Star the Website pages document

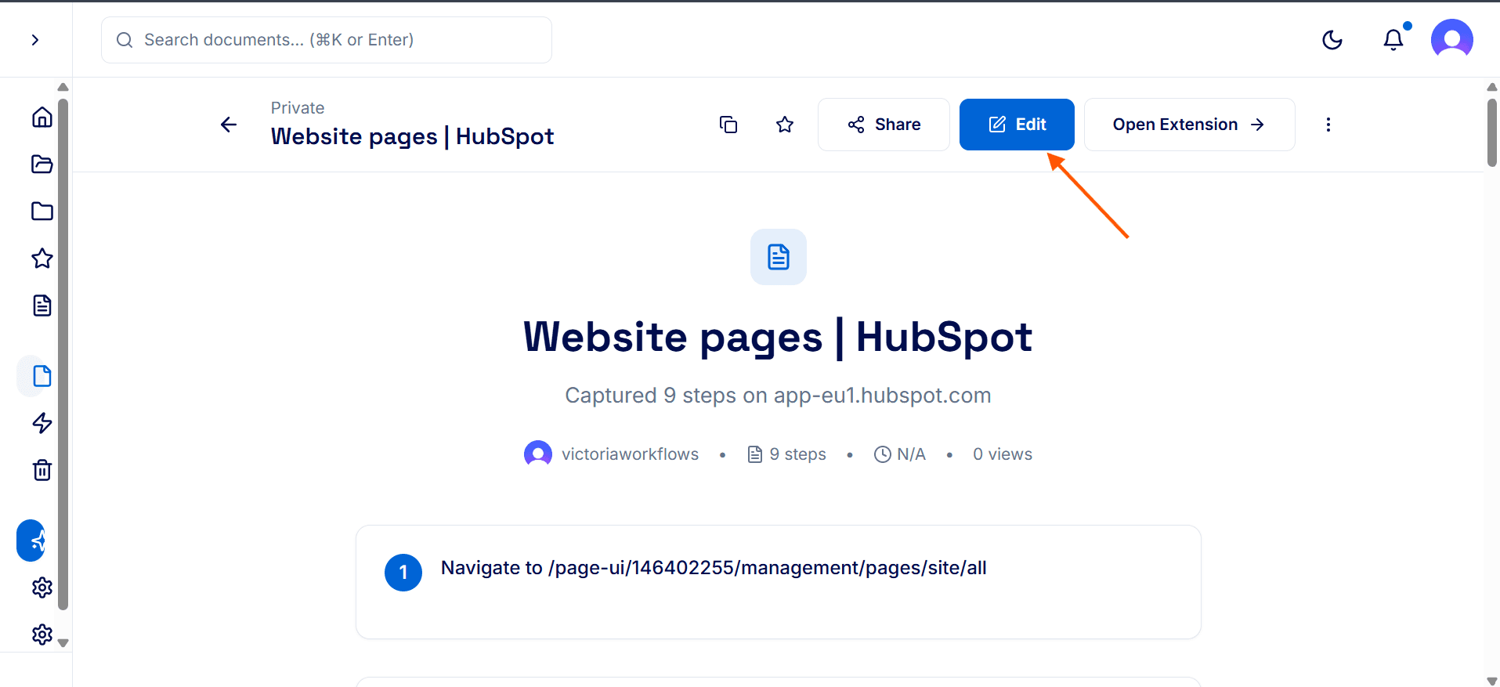coord(785,125)
